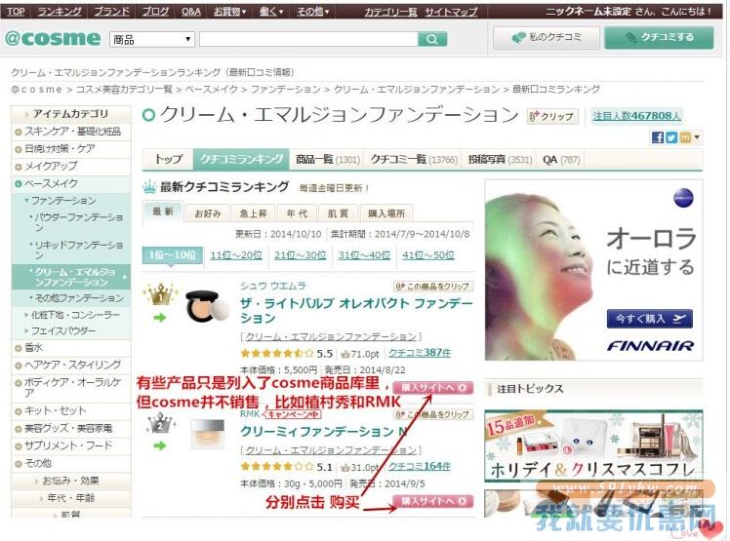Open カテゴリ一覧 link in header
This screenshot has height=541, width=730.
click(390, 11)
